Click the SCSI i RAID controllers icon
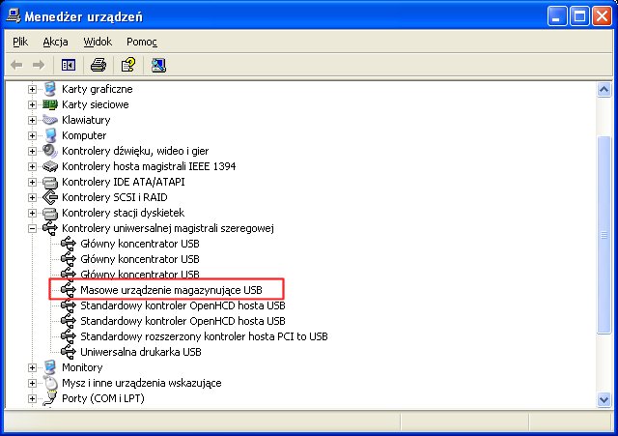This screenshot has height=436, width=618. tap(50, 197)
